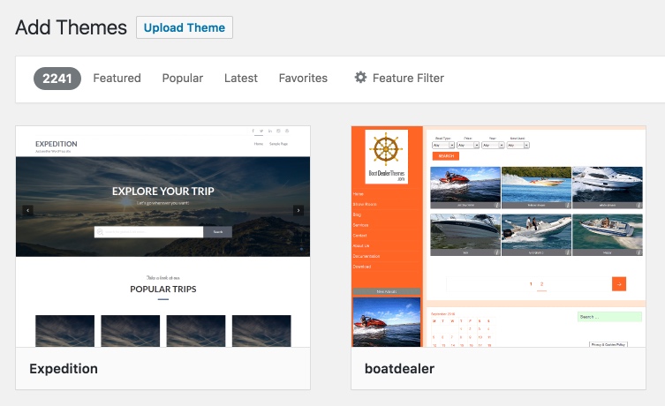Click the left slider arrow in Expedition preview
Screen dimensions: 665x406
tap(28, 210)
